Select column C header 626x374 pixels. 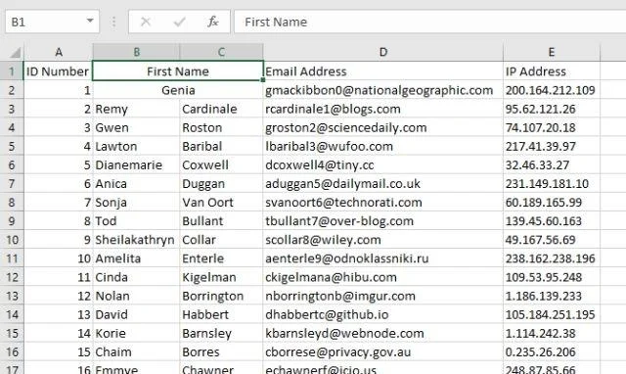point(222,52)
